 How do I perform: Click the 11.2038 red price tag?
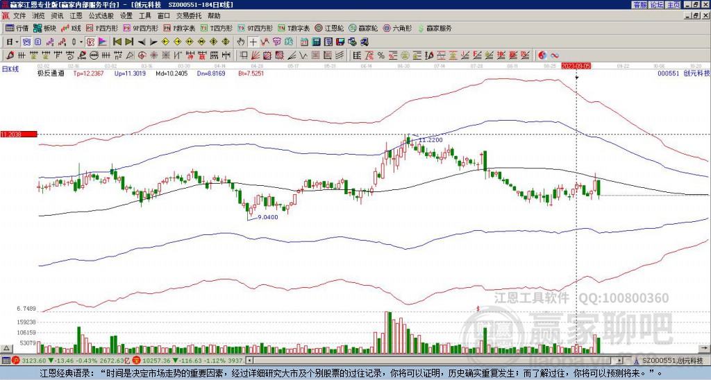pos(19,134)
